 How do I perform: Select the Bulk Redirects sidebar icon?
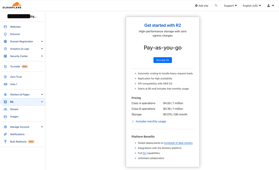(x=5, y=141)
